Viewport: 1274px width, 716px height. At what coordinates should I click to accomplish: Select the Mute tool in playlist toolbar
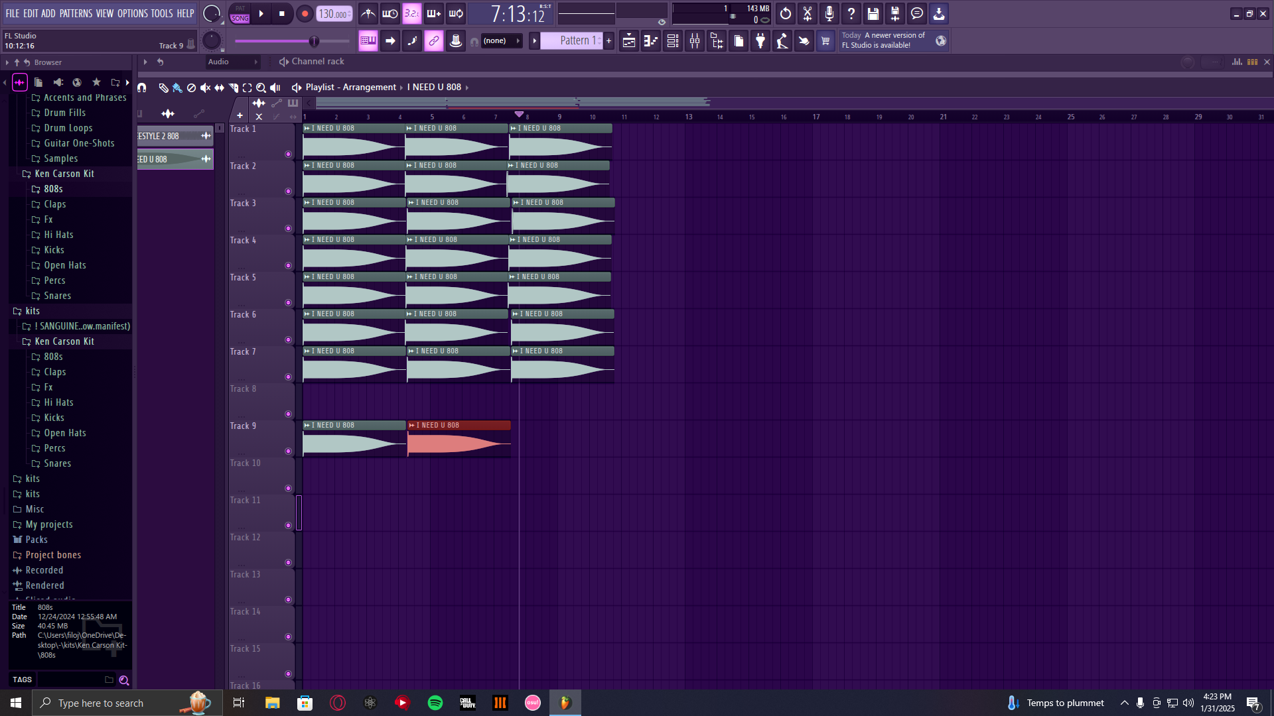coord(205,88)
